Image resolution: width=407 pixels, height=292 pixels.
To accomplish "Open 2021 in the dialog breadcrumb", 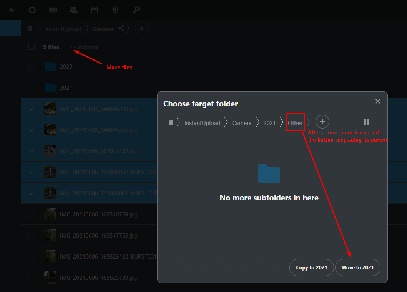I will (269, 123).
